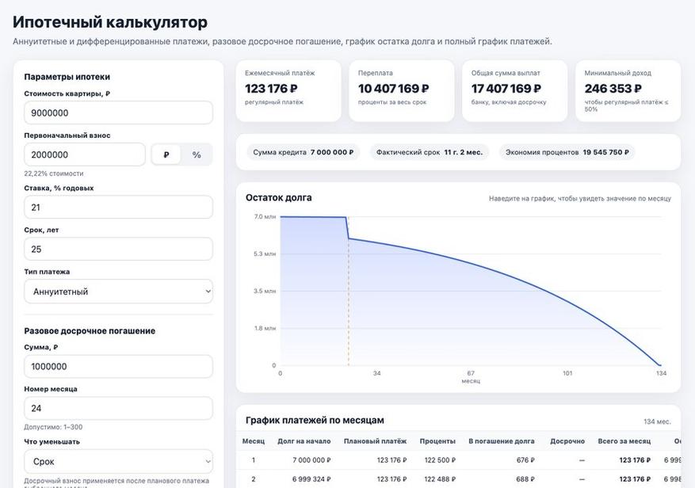
Task: Click the down payment amount field
Action: 85,154
